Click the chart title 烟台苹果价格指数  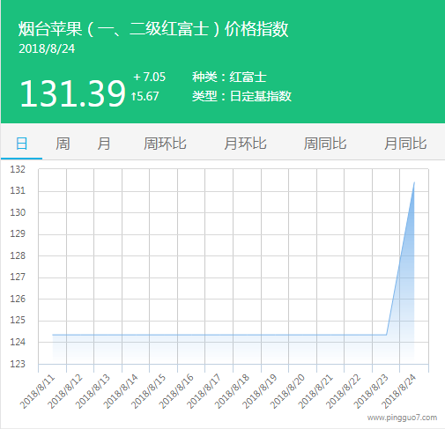[153, 29]
